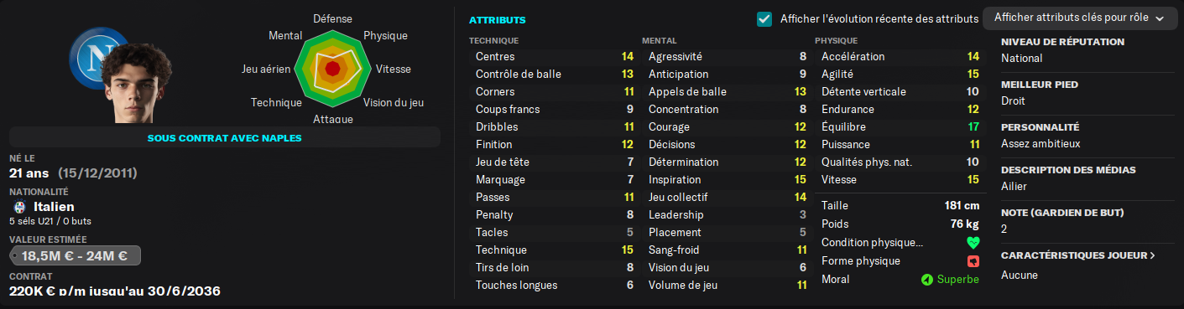Click the Équilibre attribute value 17
Screen dimensions: 1184x309
973,127
